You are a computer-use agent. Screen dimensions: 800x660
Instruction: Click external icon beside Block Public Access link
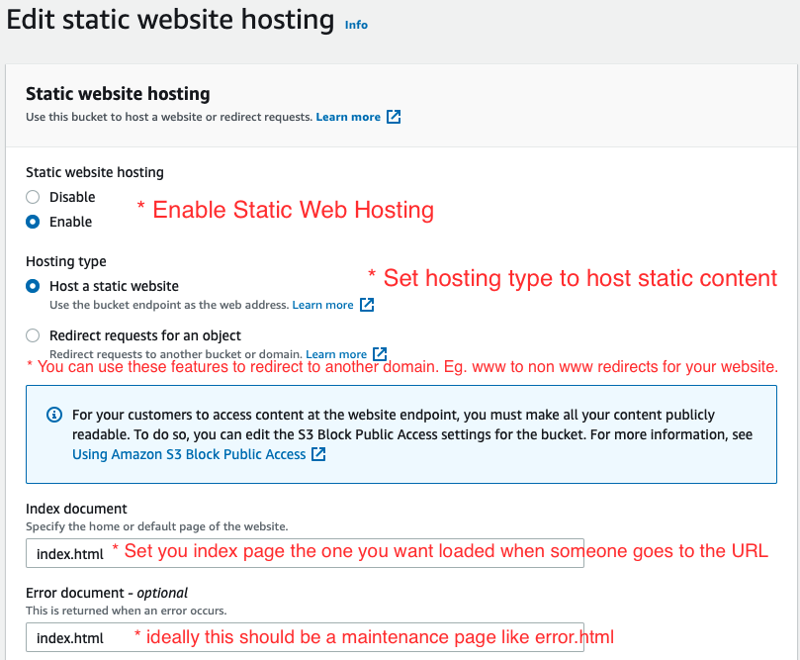click(x=318, y=454)
